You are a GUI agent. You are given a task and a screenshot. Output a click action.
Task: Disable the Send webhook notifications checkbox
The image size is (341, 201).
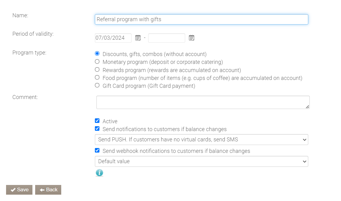coord(97,150)
